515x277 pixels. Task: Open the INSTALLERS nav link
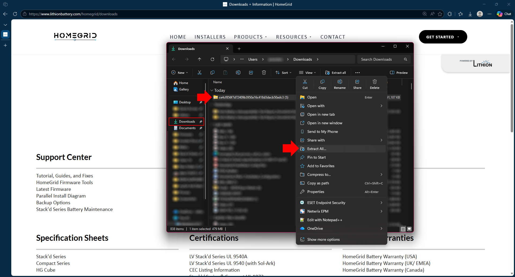coord(210,37)
